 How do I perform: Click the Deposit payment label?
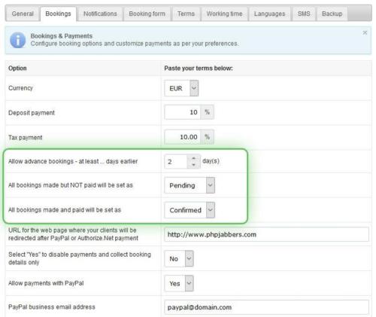pyautogui.click(x=32, y=113)
